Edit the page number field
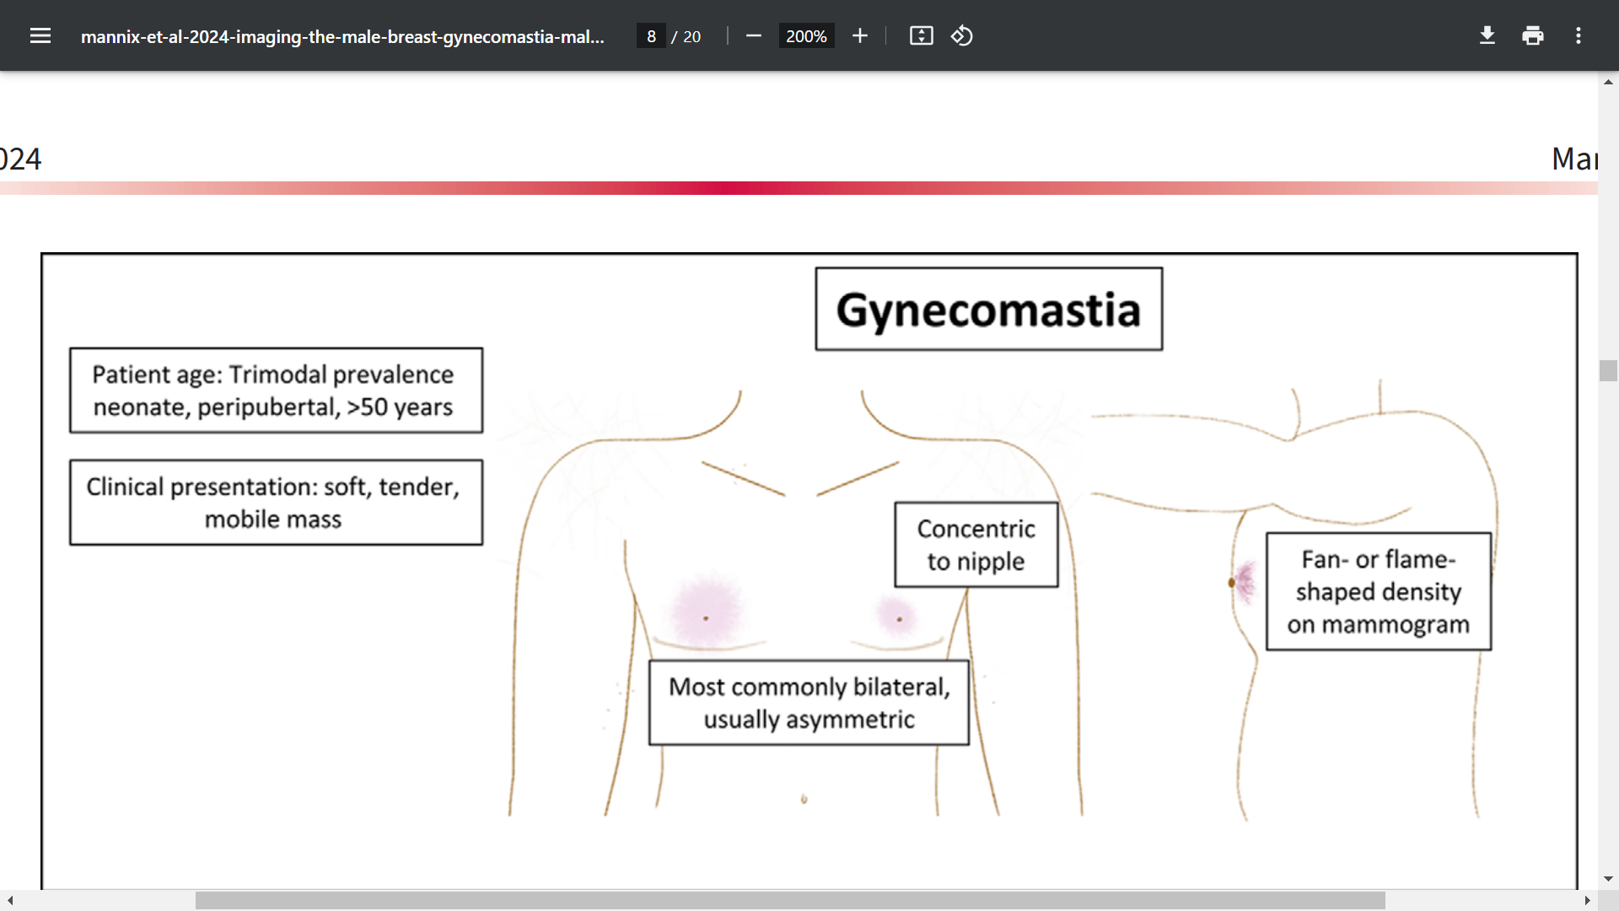1619x911 pixels. 651,36
